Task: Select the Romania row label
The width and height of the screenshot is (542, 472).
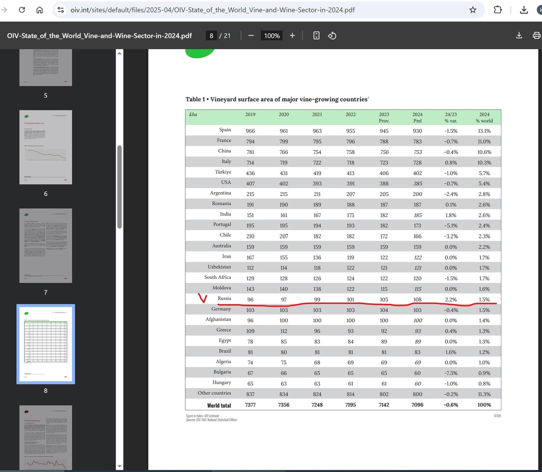Action: point(221,204)
